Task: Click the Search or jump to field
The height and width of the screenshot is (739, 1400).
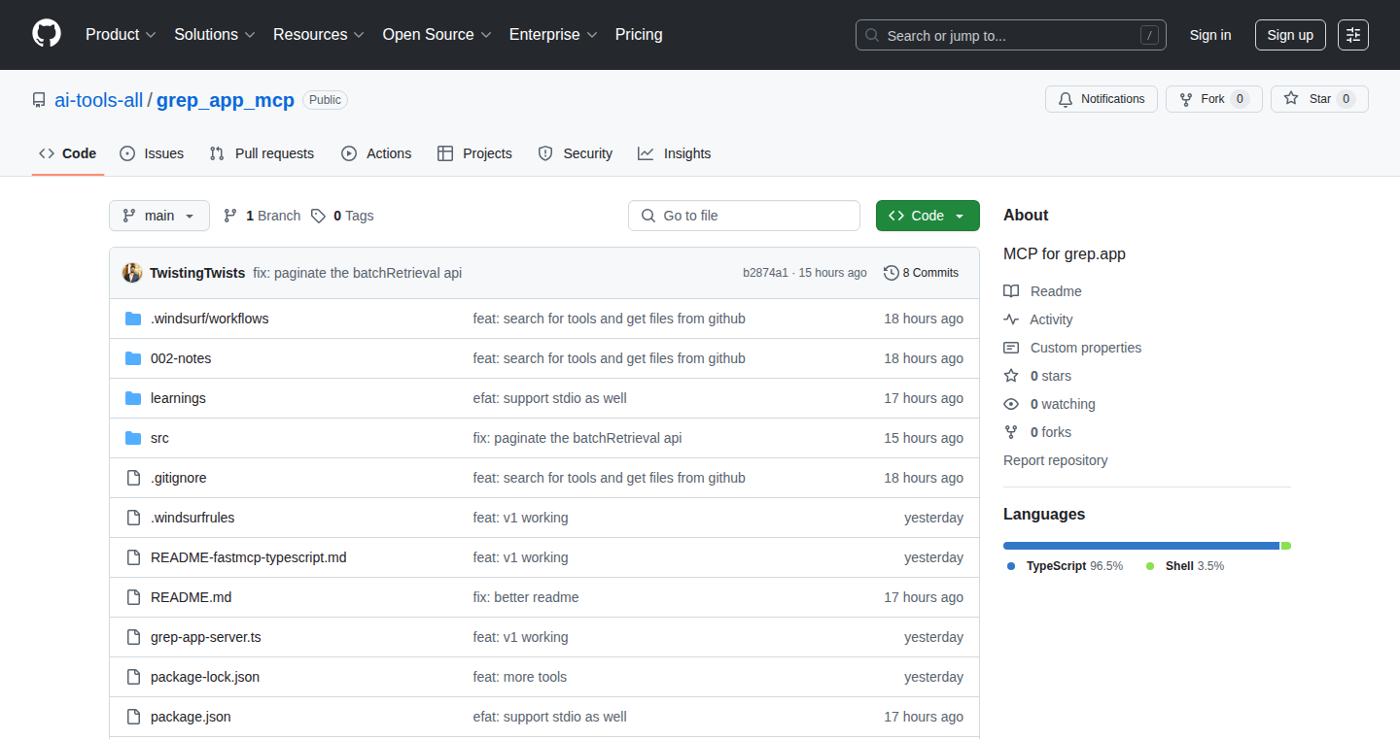Action: [1011, 35]
